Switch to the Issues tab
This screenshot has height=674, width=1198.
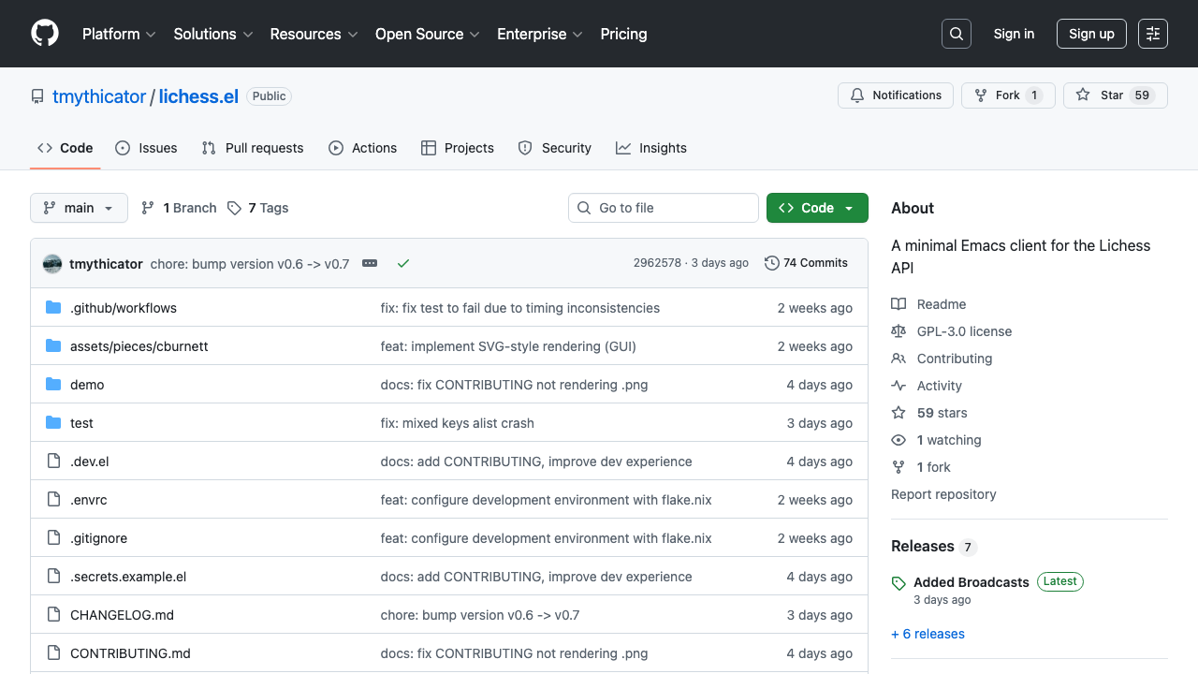coord(147,148)
